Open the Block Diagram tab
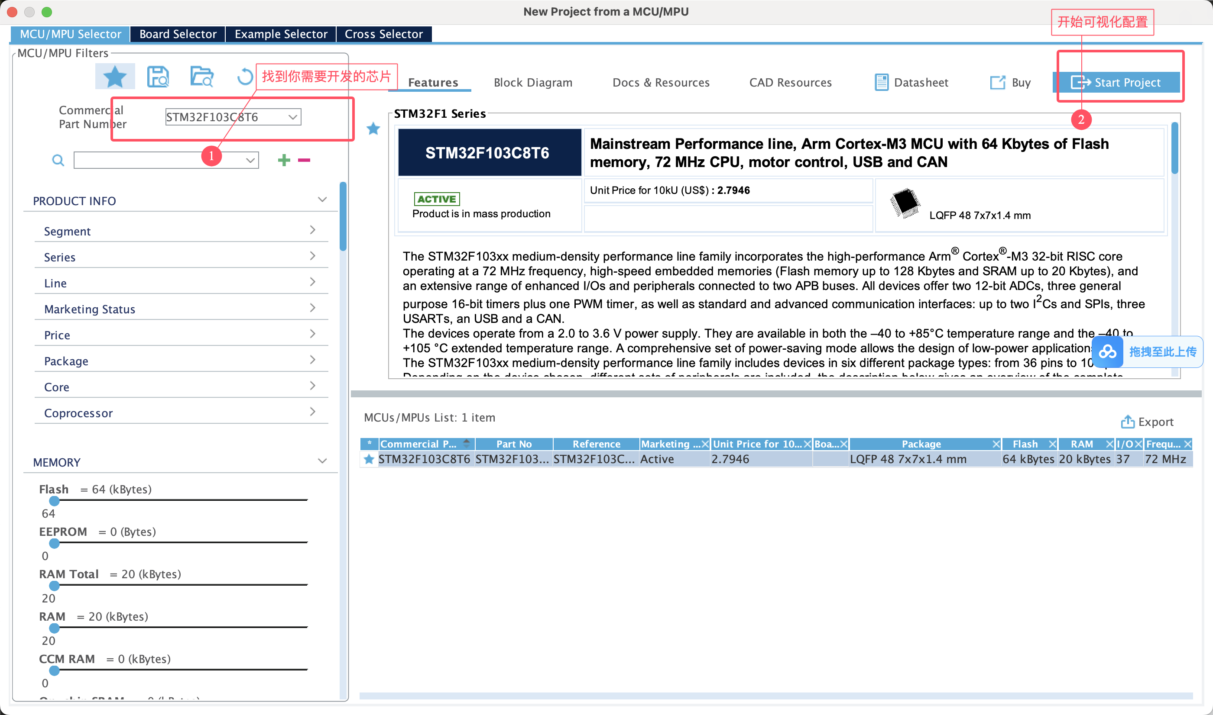The width and height of the screenshot is (1213, 715). click(533, 82)
